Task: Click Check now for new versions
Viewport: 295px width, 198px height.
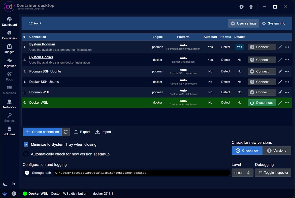Action: (x=247, y=151)
